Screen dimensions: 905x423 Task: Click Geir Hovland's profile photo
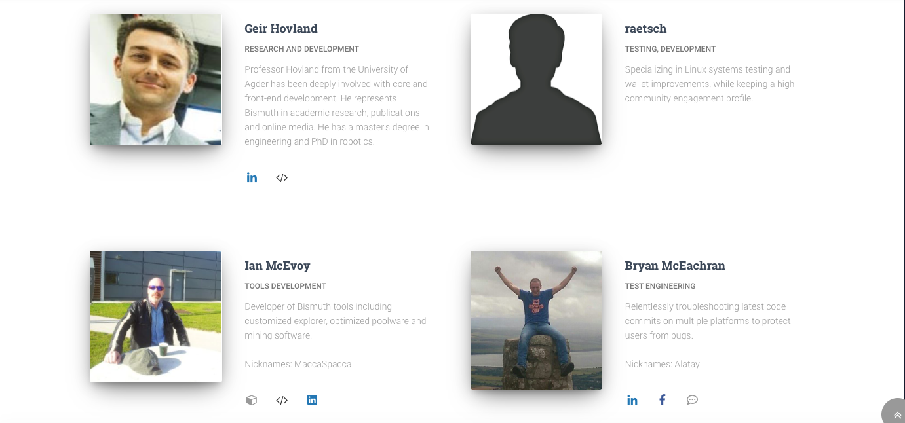156,79
